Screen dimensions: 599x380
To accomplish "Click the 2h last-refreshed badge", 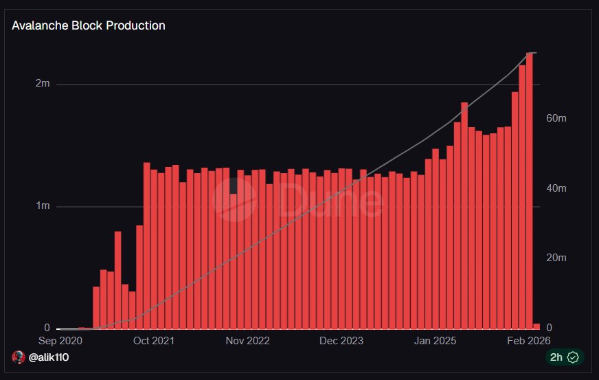I will click(x=564, y=357).
